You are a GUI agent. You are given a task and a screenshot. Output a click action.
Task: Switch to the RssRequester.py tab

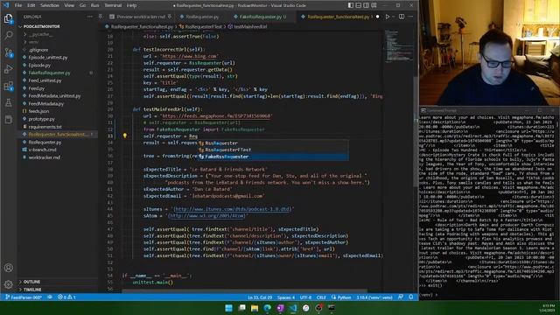point(202,17)
